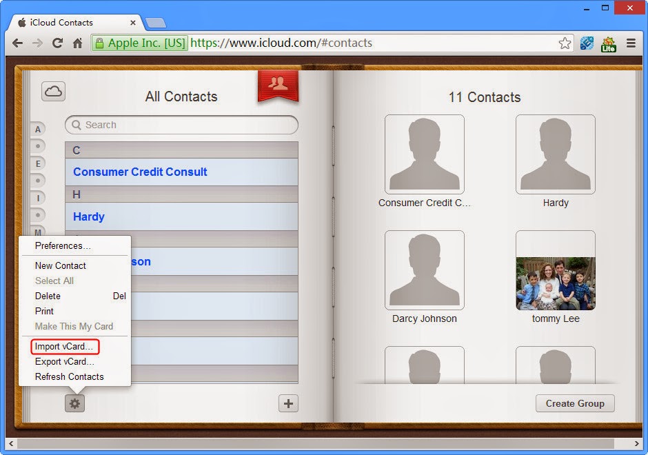Maximize the browser window
The width and height of the screenshot is (648, 455).
coord(605,8)
